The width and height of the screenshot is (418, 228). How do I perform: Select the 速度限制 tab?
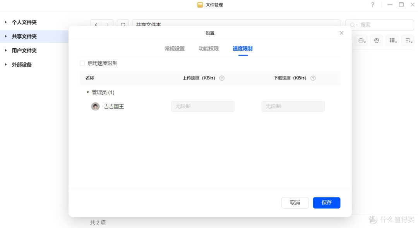tap(243, 49)
